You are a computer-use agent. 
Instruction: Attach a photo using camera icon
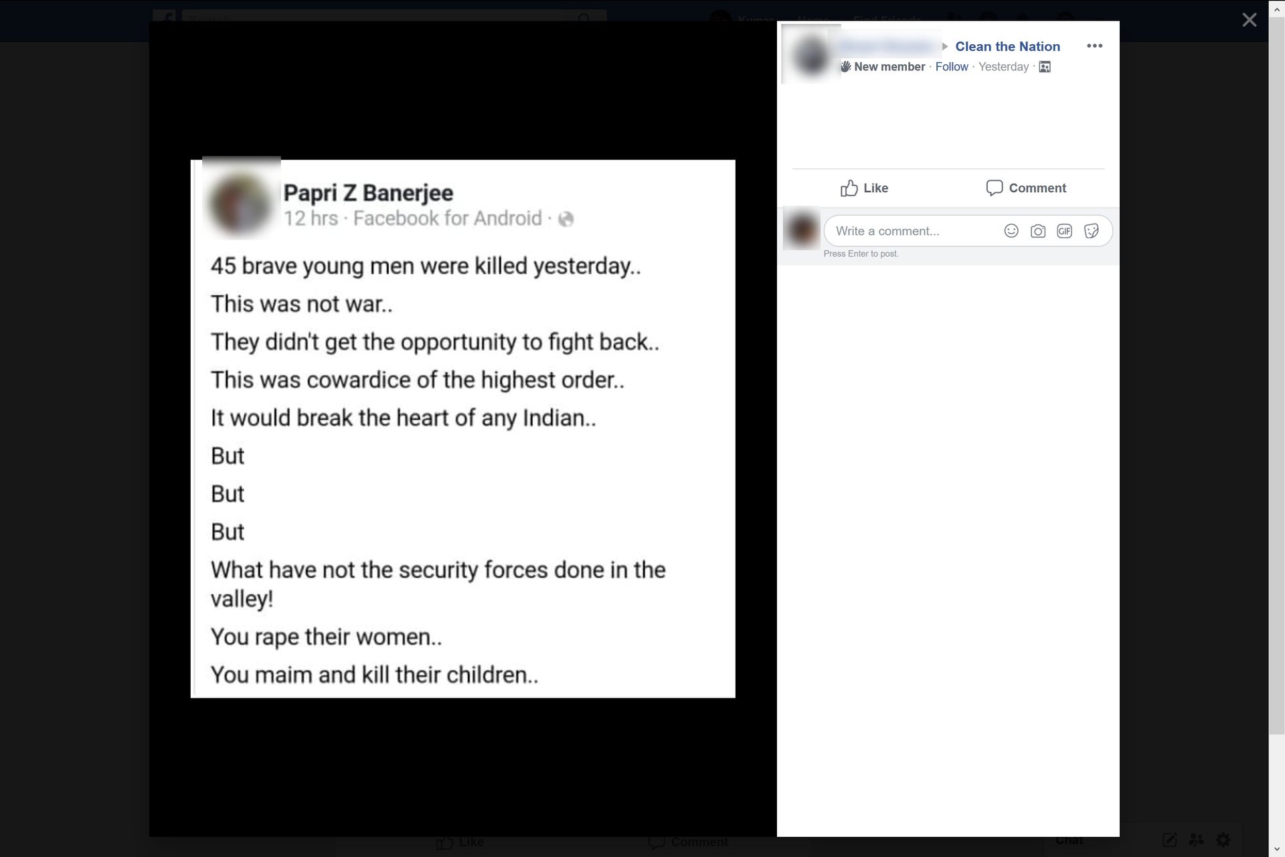[1038, 231]
